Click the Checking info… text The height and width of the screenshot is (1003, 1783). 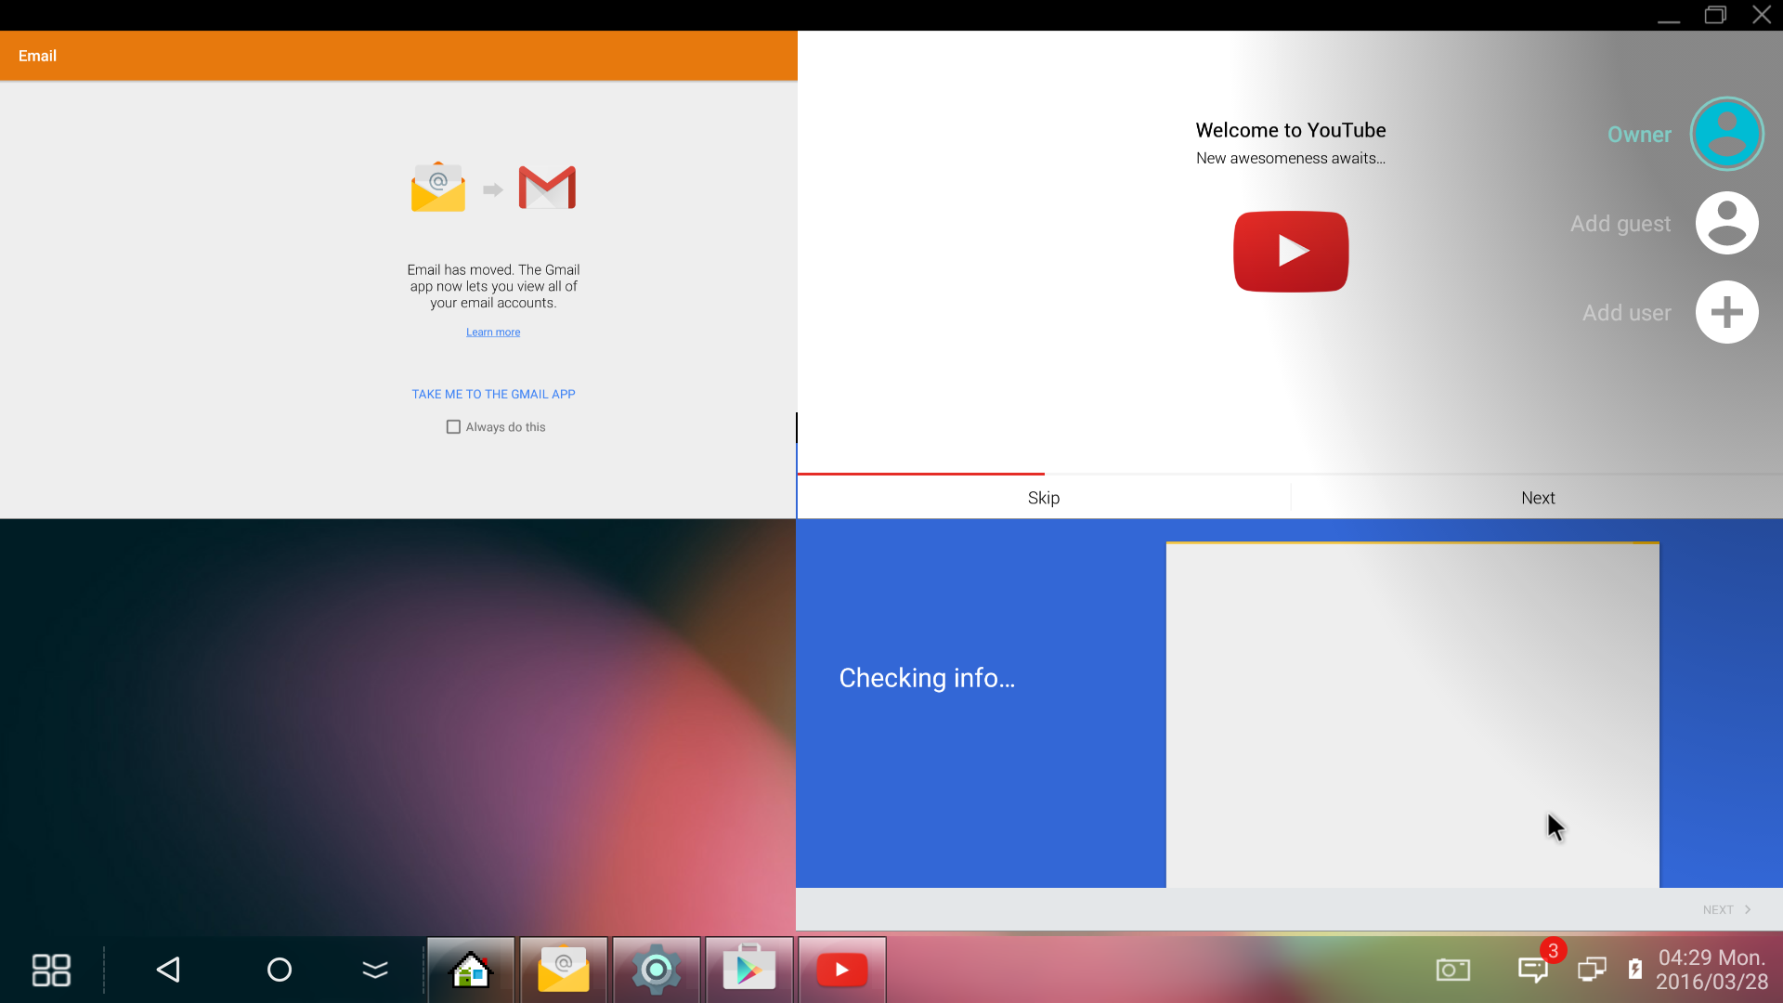click(927, 678)
